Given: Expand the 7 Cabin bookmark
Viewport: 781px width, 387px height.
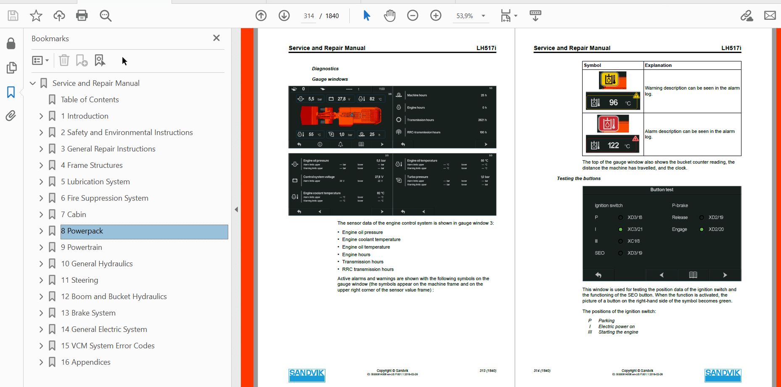Looking at the screenshot, I should pyautogui.click(x=41, y=215).
